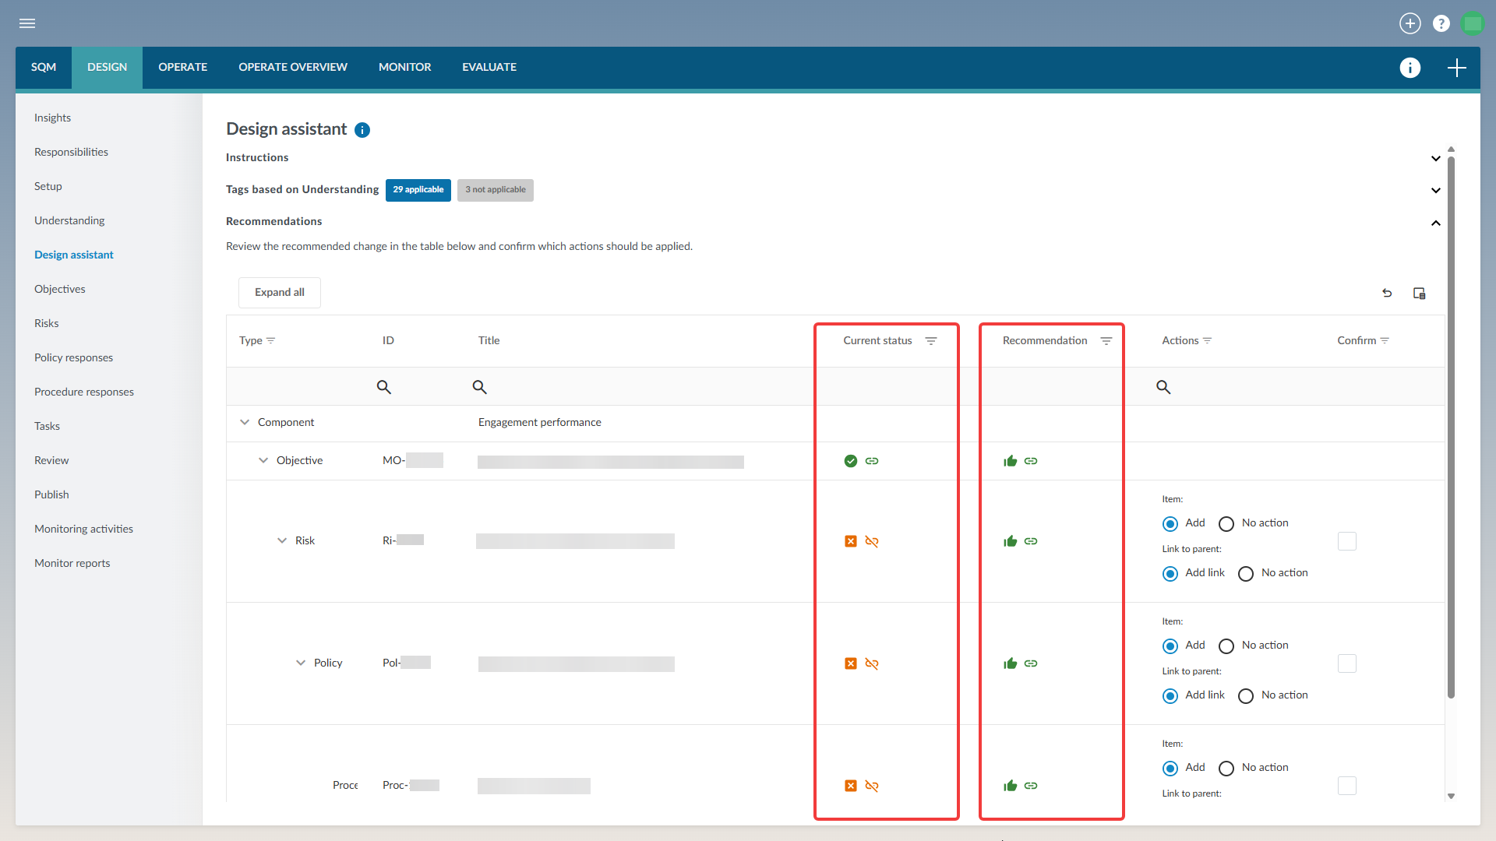Click the search icon in Title column

tap(479, 387)
